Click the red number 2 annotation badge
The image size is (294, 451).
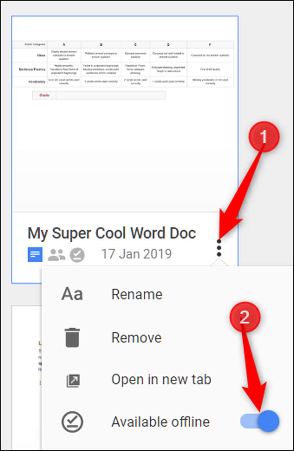pyautogui.click(x=244, y=318)
